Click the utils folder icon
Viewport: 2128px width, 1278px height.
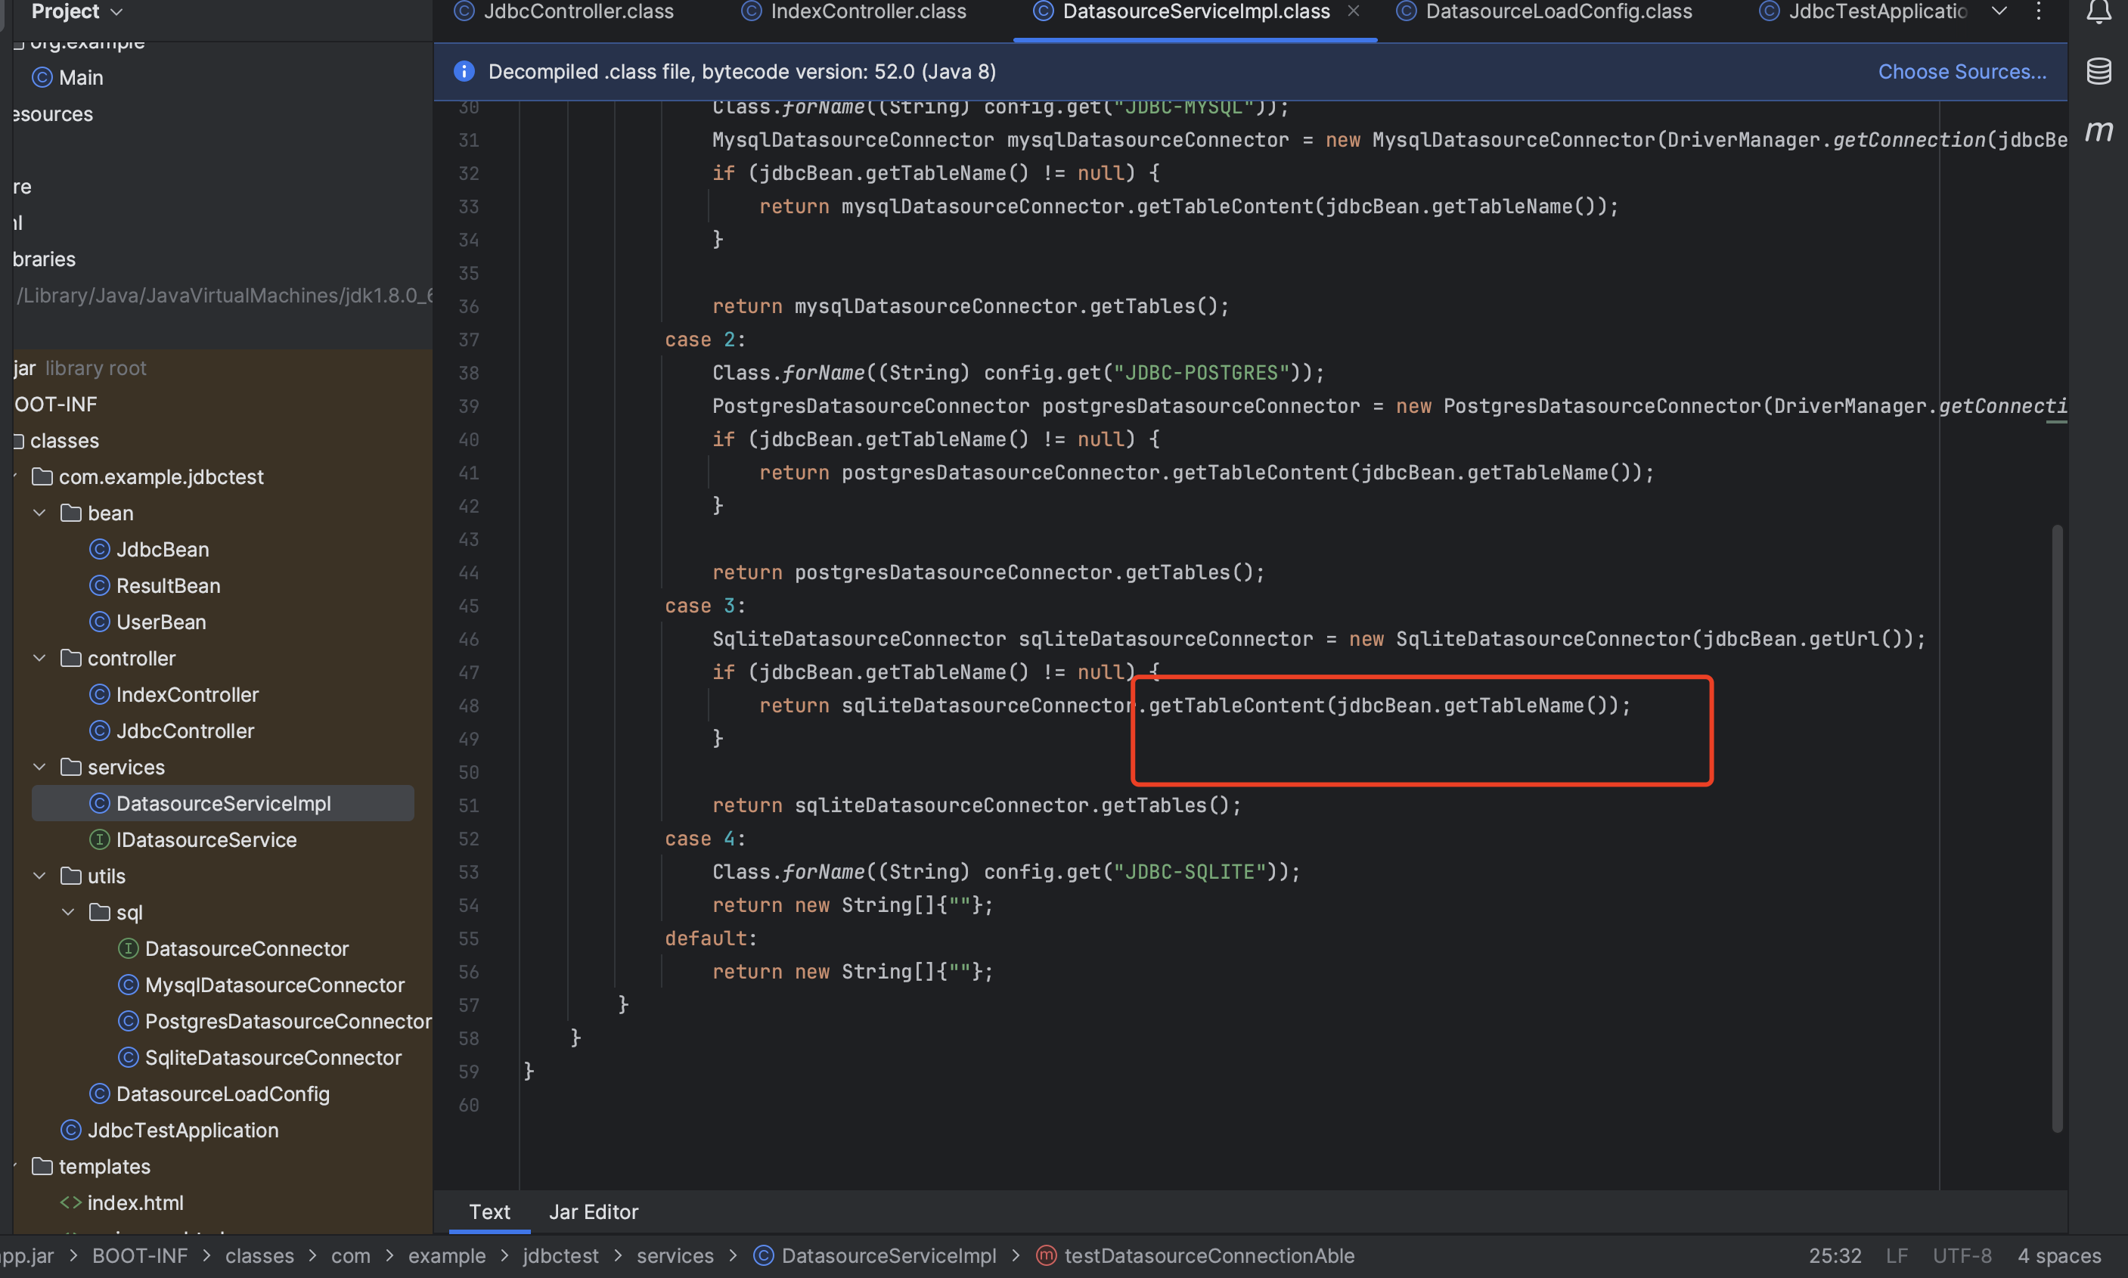tap(72, 876)
